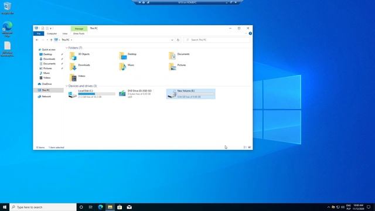
Task: Collapse the Devices and drives group
Action: (x=67, y=86)
